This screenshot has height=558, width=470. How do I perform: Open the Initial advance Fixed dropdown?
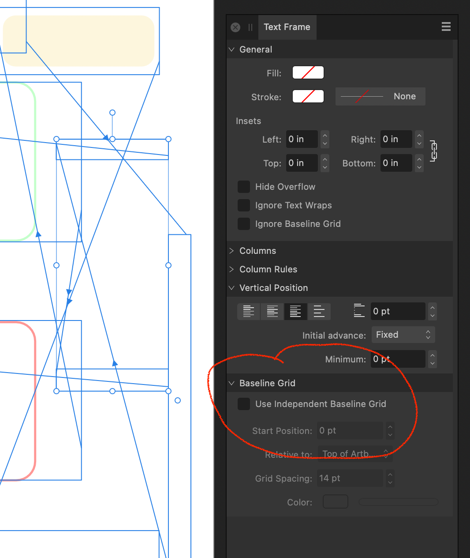pyautogui.click(x=403, y=335)
